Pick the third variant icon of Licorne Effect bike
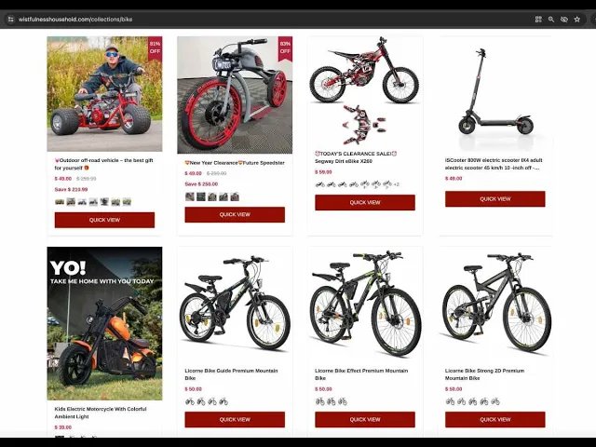The height and width of the screenshot is (447, 596). click(x=343, y=401)
